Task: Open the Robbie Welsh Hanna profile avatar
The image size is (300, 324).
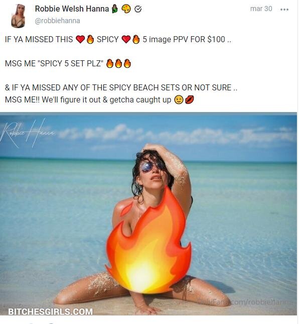Action: 18,16
